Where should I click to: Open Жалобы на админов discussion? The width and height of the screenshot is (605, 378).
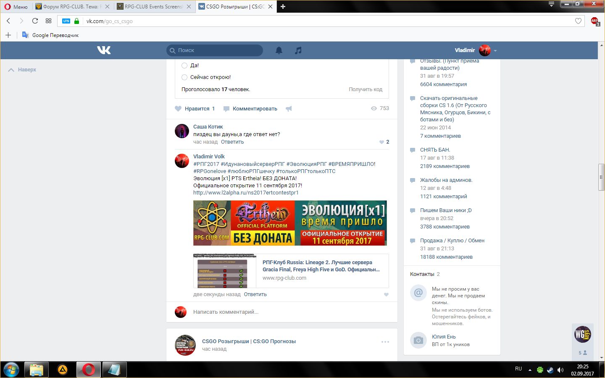pos(446,180)
